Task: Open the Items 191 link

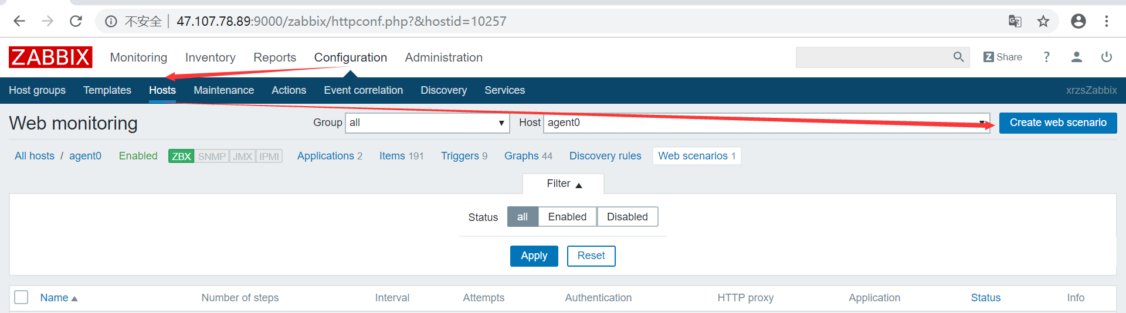Action: pyautogui.click(x=401, y=156)
